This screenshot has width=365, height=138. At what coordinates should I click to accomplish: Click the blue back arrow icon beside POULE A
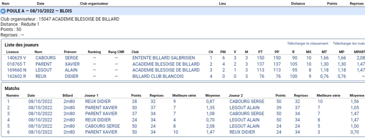(x=3, y=11)
